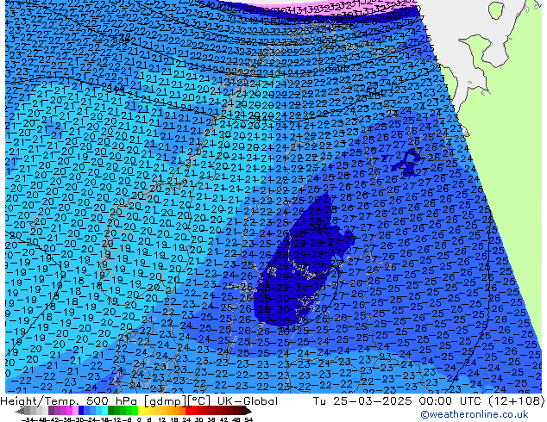Pick the bright green swatch near -8
The width and height of the screenshot is (547, 422).
[135, 410]
